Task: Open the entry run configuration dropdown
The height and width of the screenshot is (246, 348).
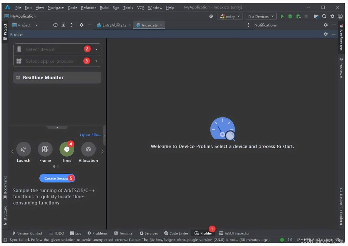Action: pos(230,16)
